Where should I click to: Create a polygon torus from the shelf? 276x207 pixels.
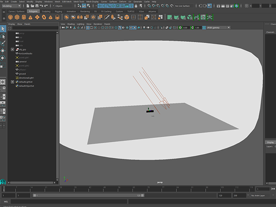pos(44,17)
